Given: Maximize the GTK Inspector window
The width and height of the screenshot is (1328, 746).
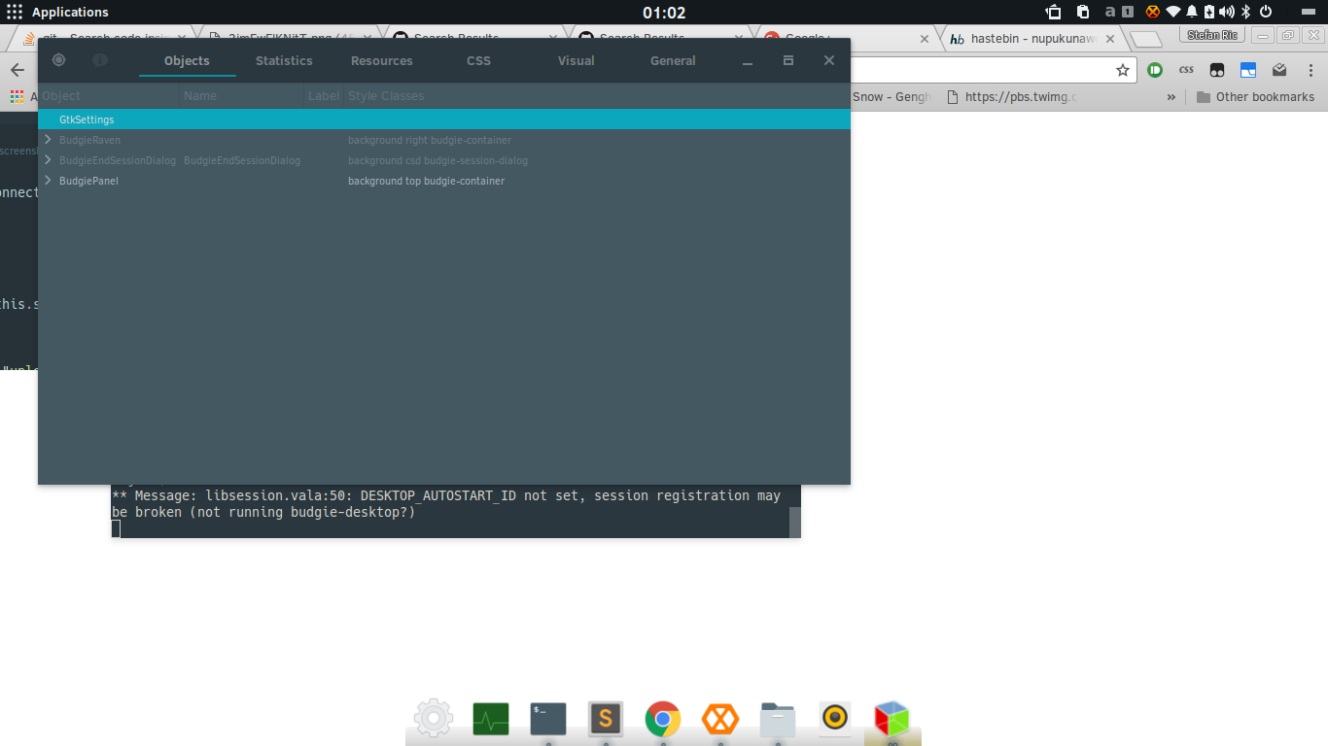Looking at the screenshot, I should (x=788, y=60).
